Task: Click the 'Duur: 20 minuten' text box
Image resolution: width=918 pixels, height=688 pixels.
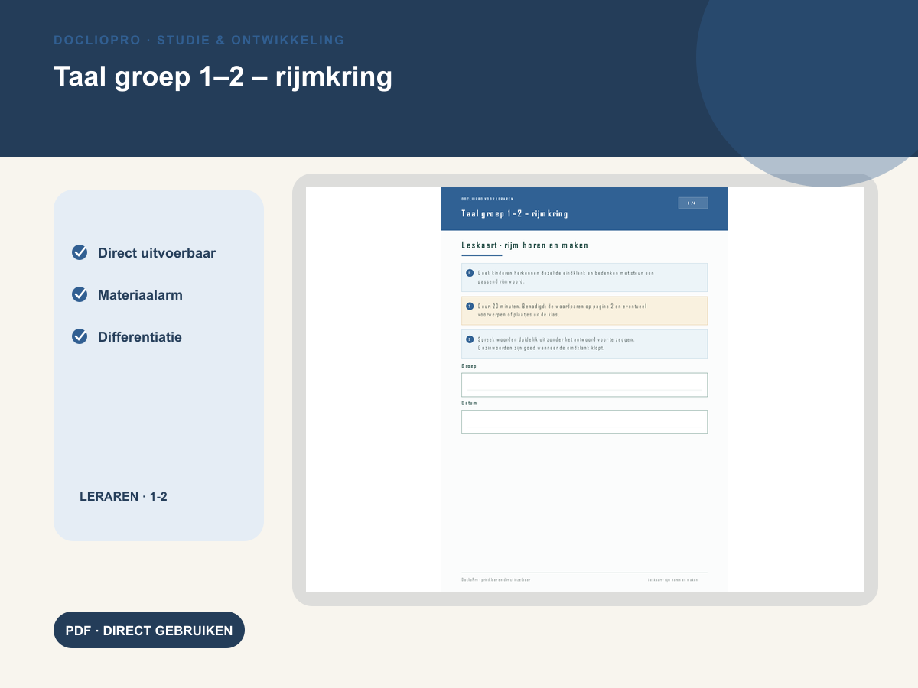Action: point(584,310)
